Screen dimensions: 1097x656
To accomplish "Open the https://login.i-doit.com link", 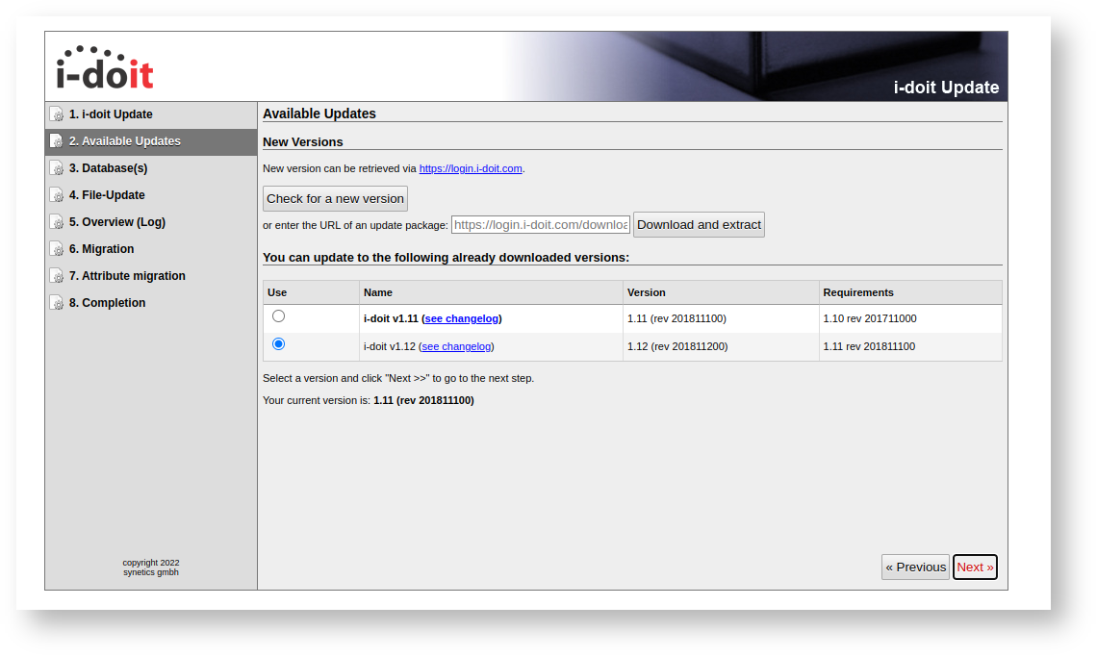I will point(471,168).
